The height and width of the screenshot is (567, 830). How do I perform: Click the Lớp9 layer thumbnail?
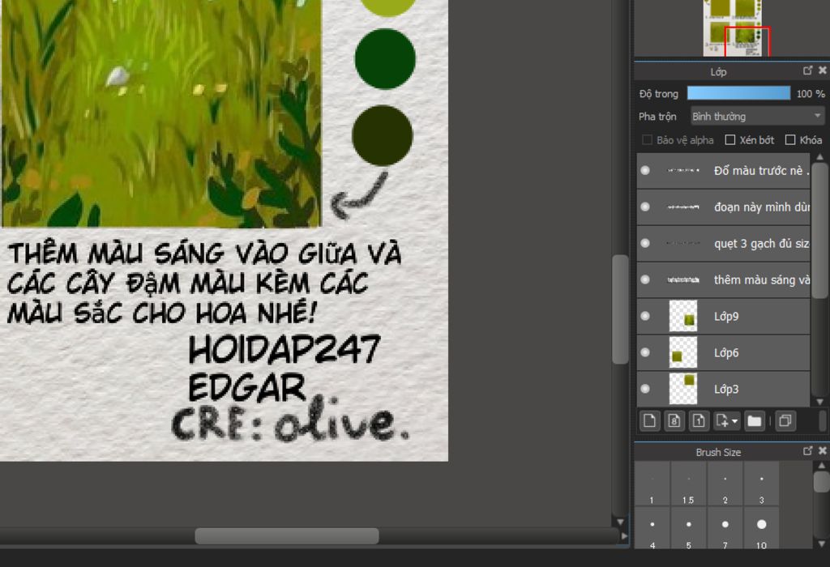pyautogui.click(x=683, y=316)
